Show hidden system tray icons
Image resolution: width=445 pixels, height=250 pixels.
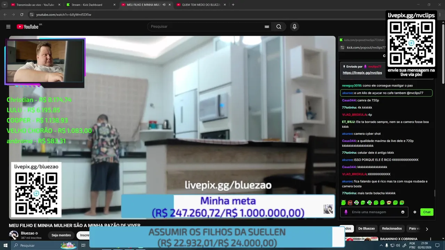click(381, 245)
